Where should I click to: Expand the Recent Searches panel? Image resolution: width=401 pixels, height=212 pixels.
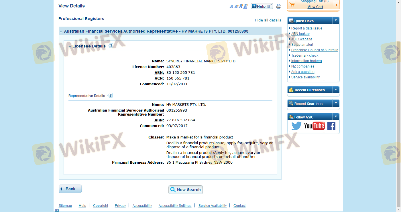336,104
